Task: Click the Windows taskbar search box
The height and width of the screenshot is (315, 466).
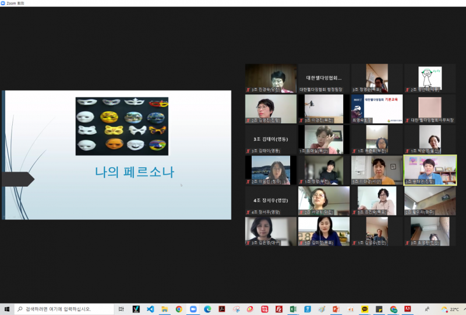Action: point(64,309)
